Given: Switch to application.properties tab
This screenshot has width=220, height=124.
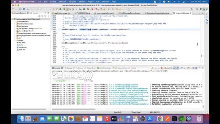Looking at the screenshot, I should [61, 13].
